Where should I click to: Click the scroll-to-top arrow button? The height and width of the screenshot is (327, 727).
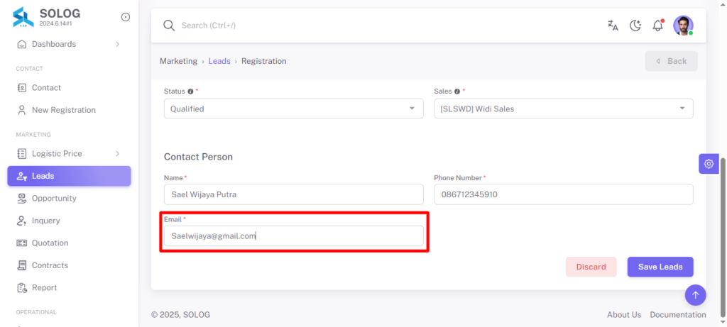point(695,294)
